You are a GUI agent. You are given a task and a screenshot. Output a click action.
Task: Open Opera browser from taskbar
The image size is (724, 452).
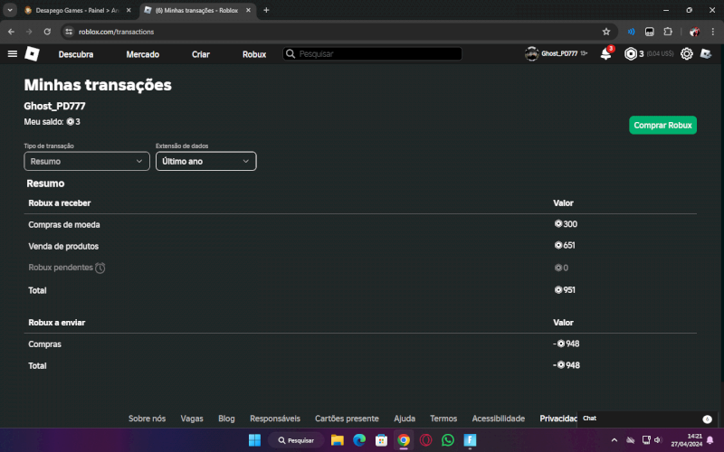425,440
